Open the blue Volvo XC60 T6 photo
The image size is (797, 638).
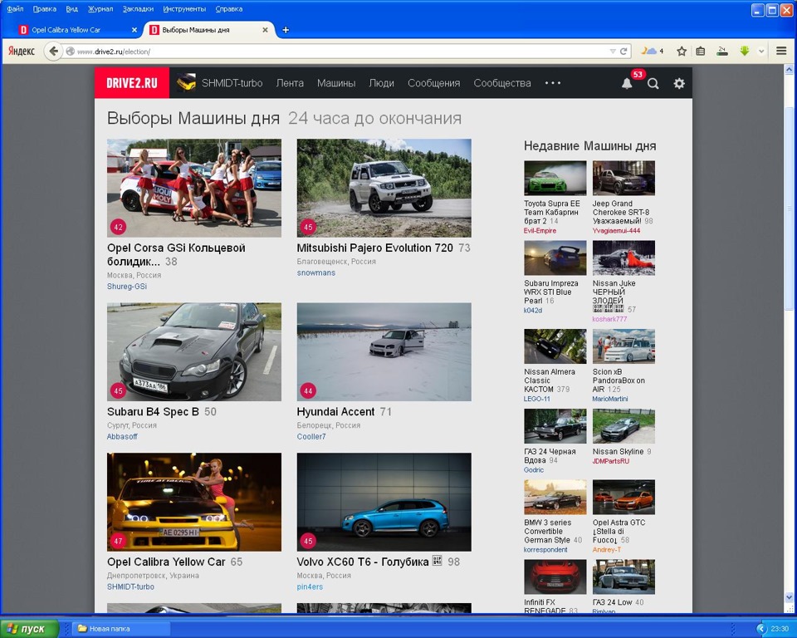384,502
